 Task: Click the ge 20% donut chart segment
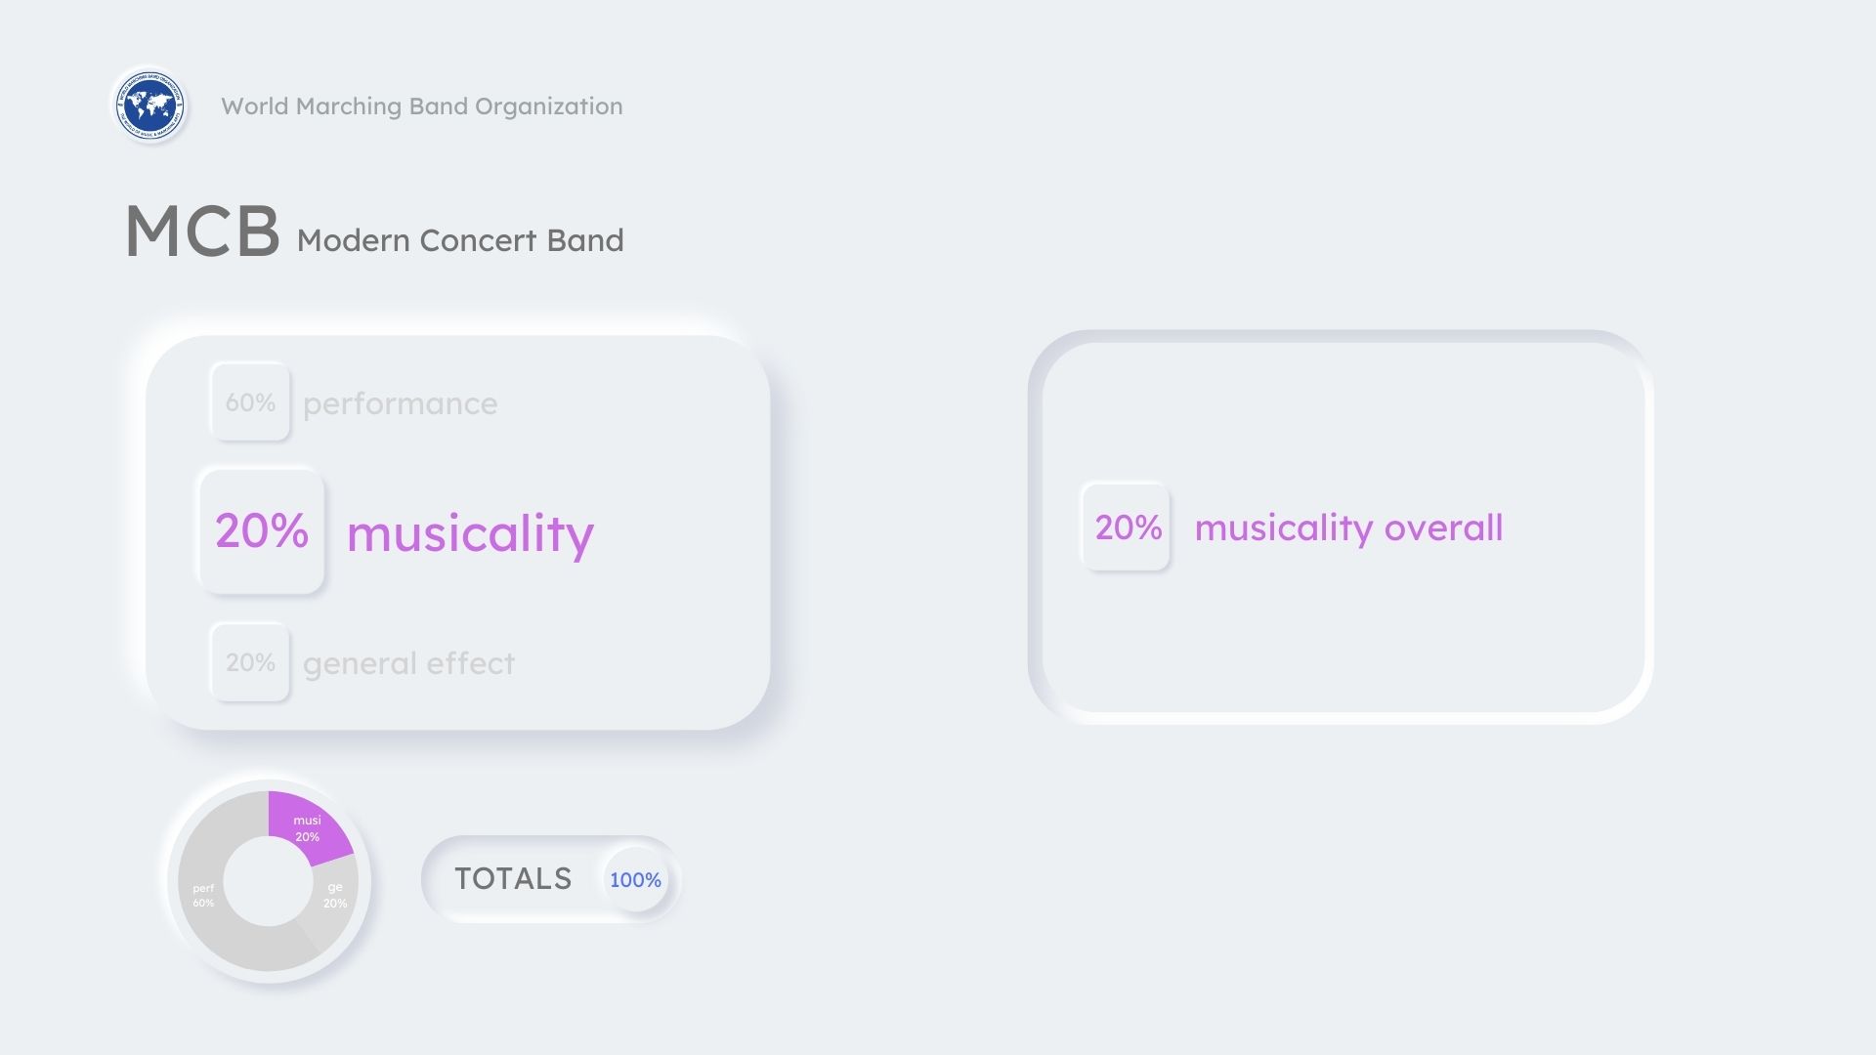pos(335,896)
